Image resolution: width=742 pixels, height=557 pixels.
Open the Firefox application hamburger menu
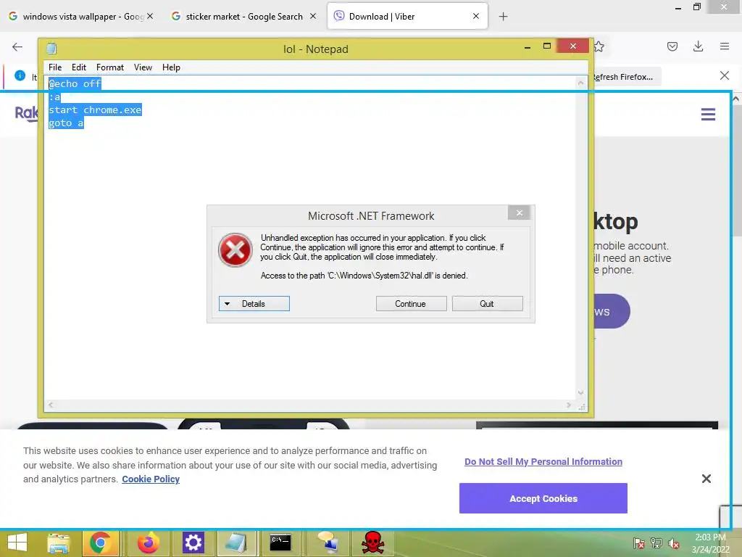coord(725,46)
